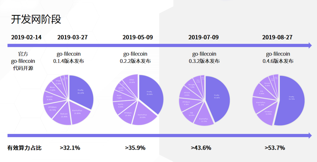
Task: Click the 2019-02-14 timeline date
Action: pos(26,37)
